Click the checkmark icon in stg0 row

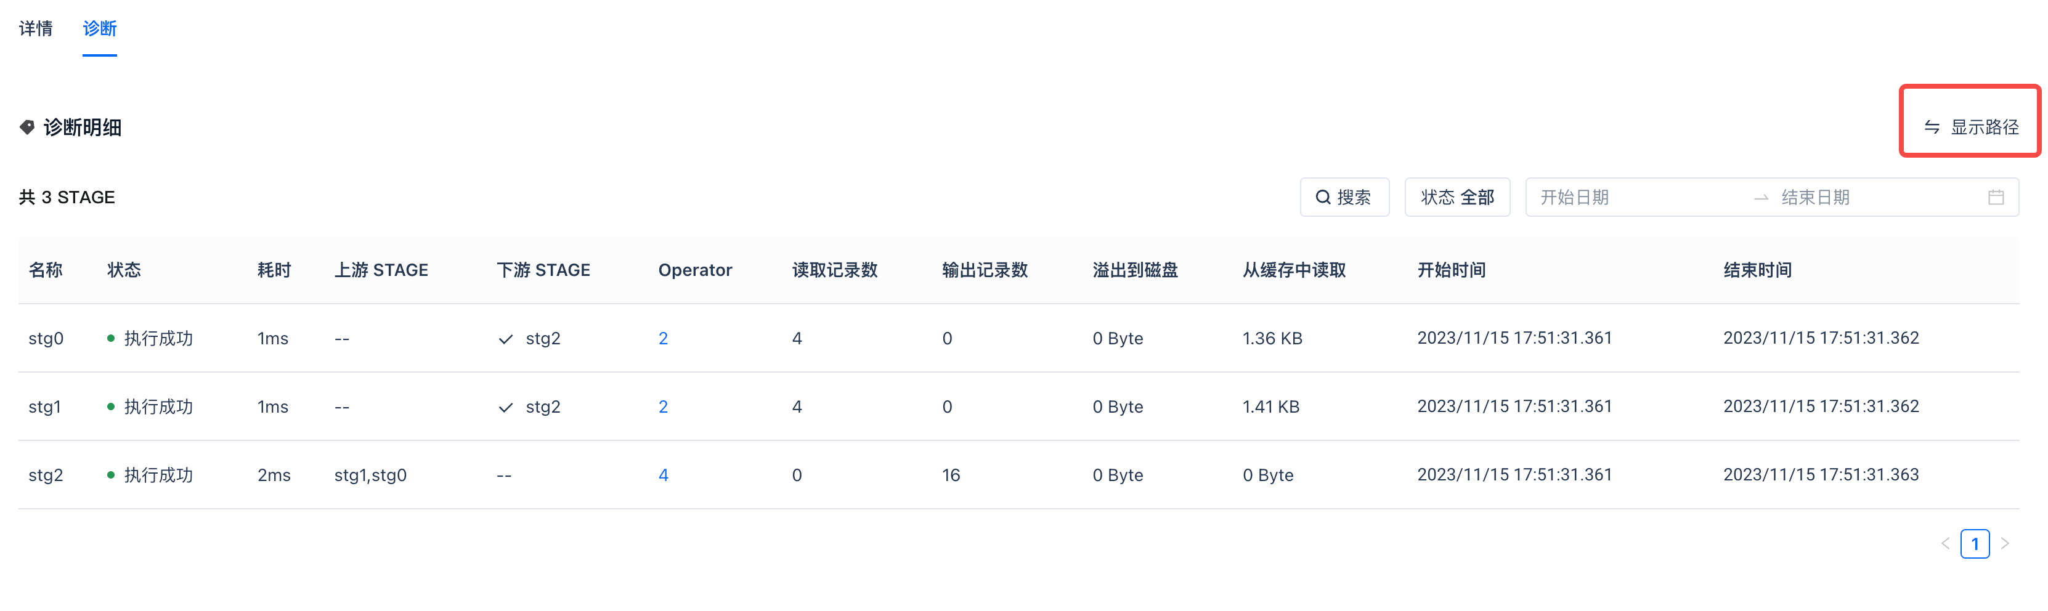coord(506,339)
